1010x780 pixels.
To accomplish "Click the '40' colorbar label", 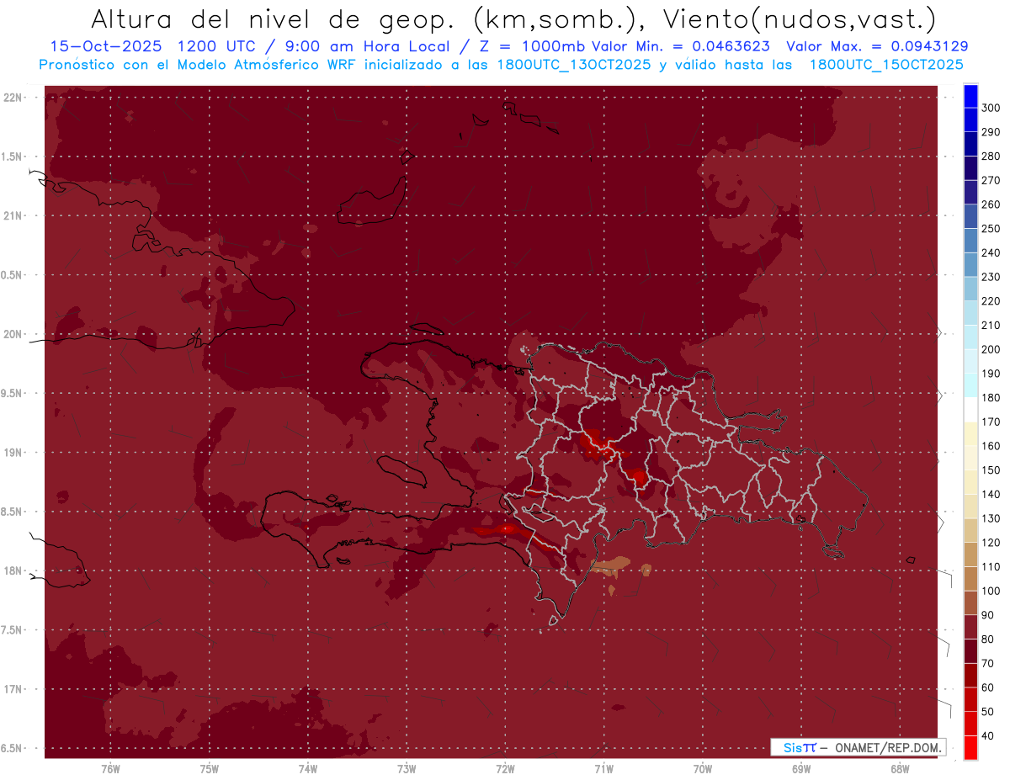I will [x=987, y=736].
